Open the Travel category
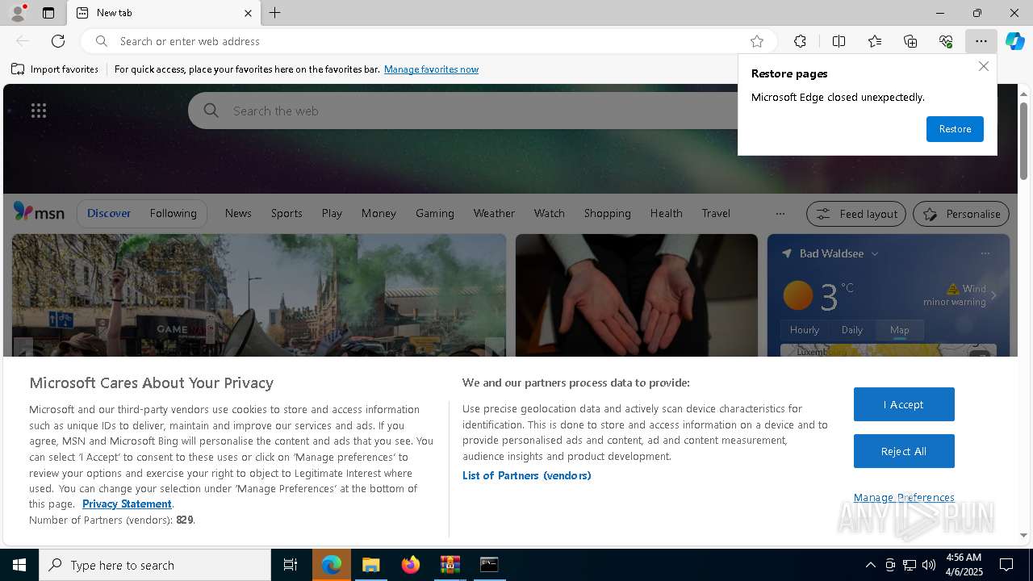This screenshot has height=581, width=1033. [716, 213]
